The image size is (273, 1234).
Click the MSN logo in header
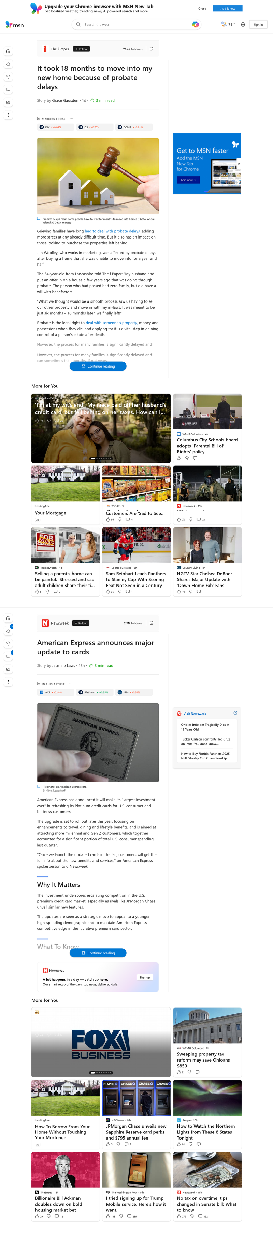(14, 24)
